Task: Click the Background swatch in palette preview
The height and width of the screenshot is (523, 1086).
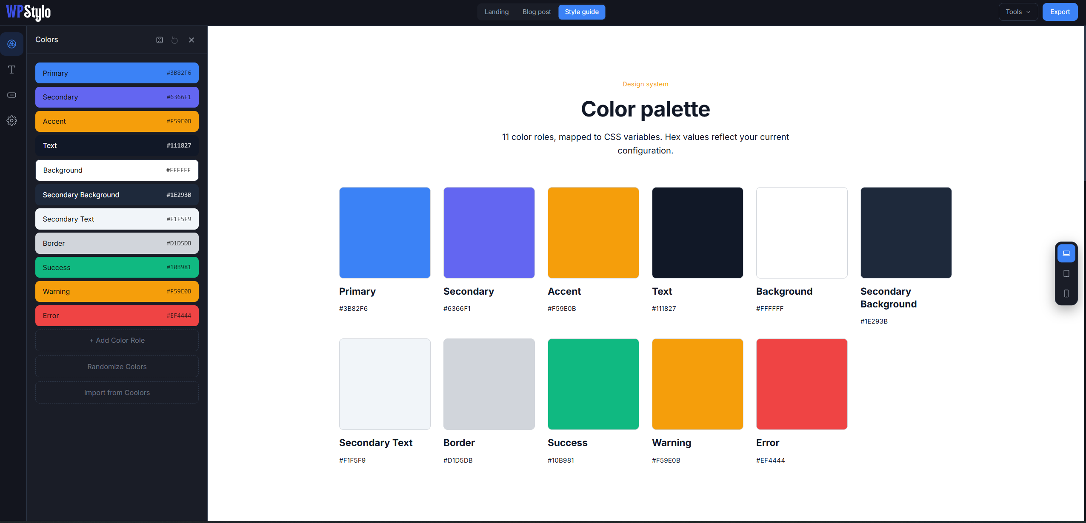Action: pos(802,233)
